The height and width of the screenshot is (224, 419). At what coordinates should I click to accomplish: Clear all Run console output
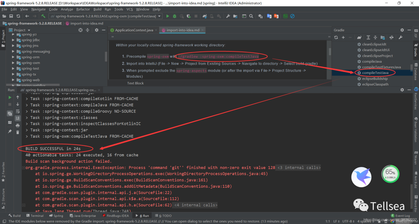point(17,132)
